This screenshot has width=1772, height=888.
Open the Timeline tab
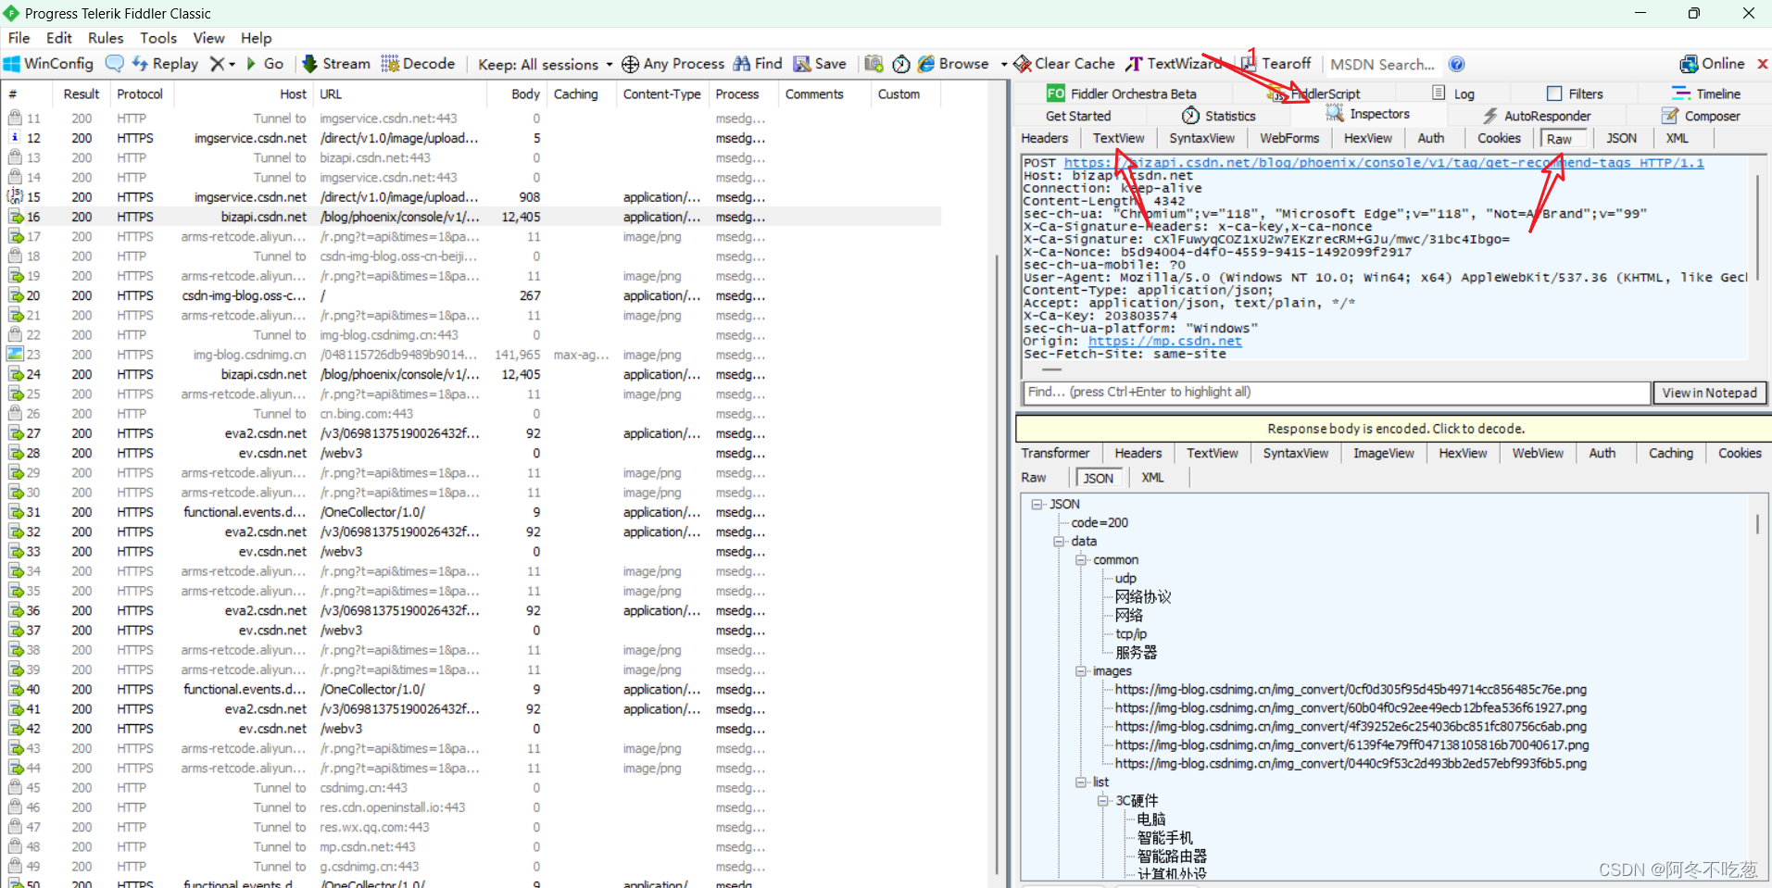point(1705,94)
